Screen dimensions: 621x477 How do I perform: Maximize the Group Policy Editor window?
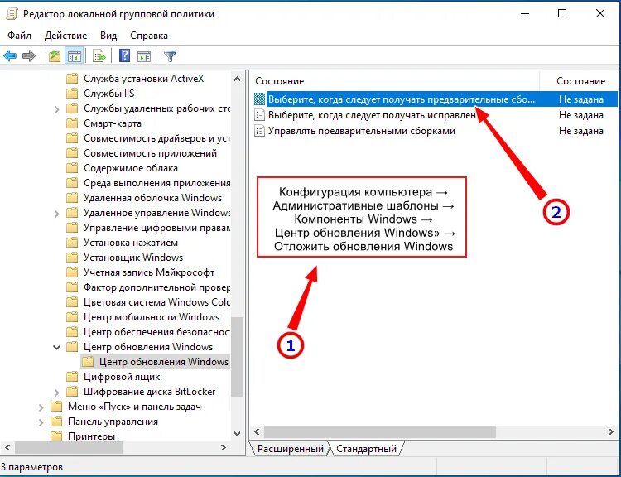point(562,13)
